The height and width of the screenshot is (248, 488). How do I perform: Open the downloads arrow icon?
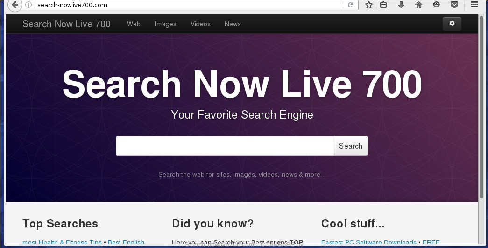point(401,4)
